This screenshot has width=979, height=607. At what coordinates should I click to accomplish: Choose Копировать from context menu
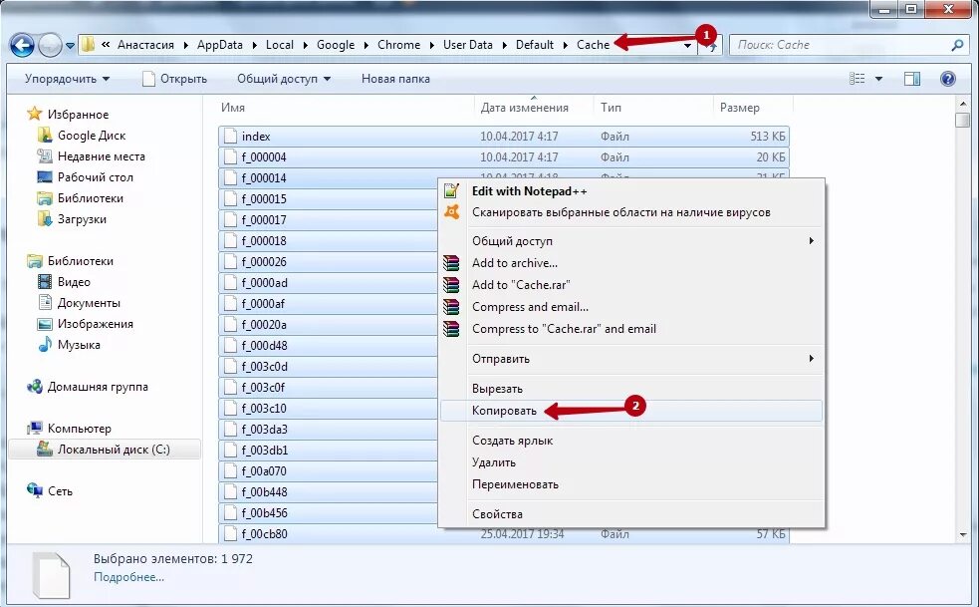tap(631, 411)
